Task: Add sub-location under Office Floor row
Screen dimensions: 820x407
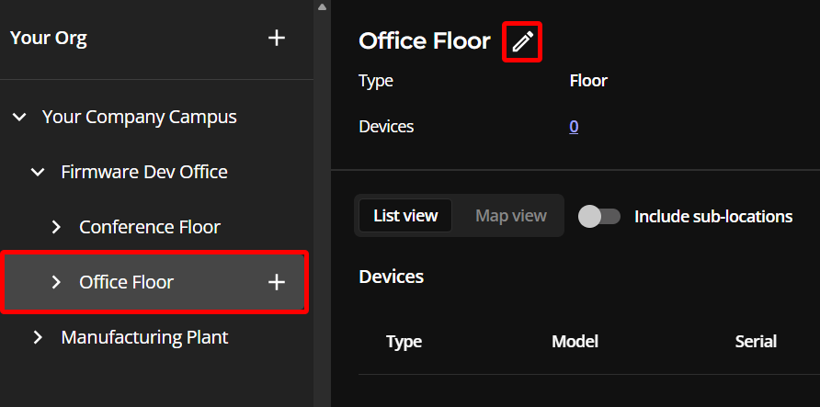Action: pyautogui.click(x=277, y=282)
